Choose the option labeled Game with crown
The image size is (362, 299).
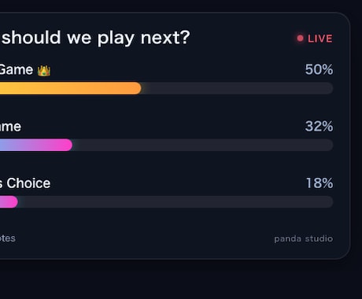[25, 70]
